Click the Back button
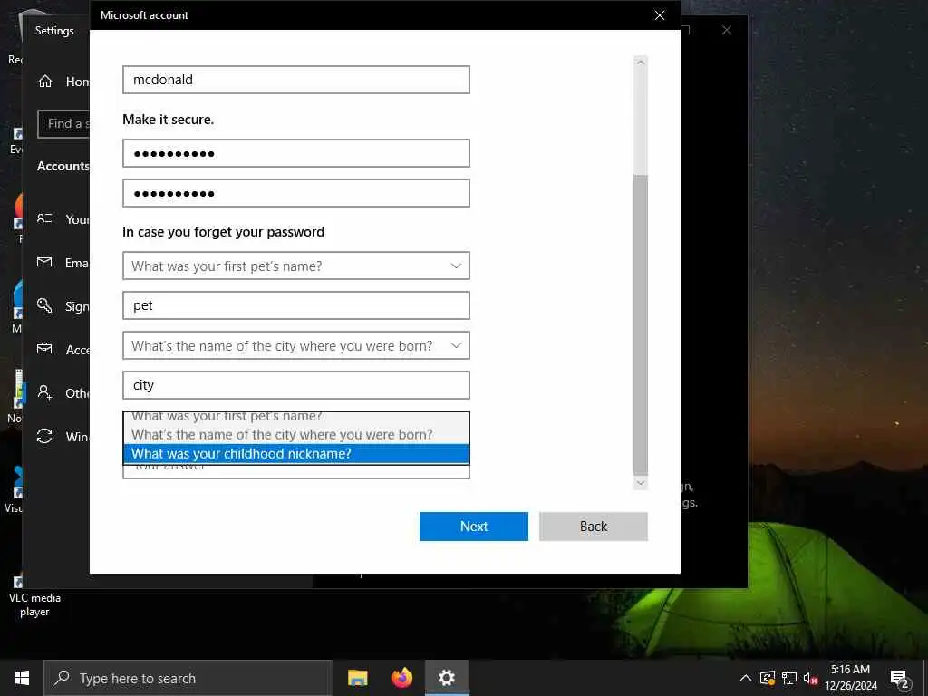Image resolution: width=928 pixels, height=696 pixels. click(593, 527)
